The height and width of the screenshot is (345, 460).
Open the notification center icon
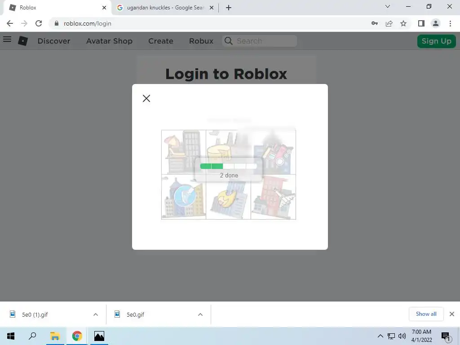coord(446,336)
